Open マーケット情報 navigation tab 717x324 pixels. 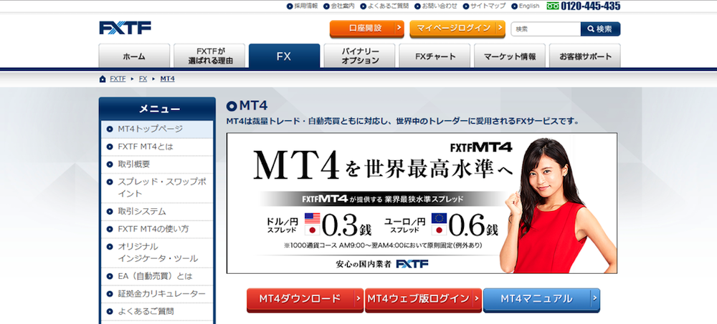pos(510,56)
